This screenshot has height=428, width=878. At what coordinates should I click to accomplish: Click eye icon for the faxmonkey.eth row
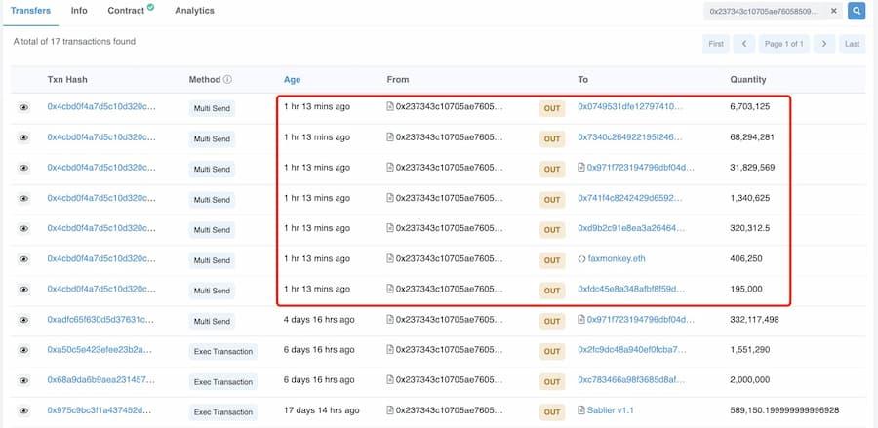[23, 259]
